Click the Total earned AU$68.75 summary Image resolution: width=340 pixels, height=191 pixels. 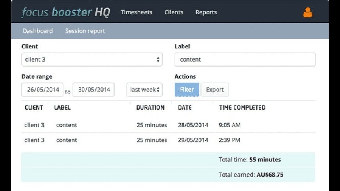251,175
